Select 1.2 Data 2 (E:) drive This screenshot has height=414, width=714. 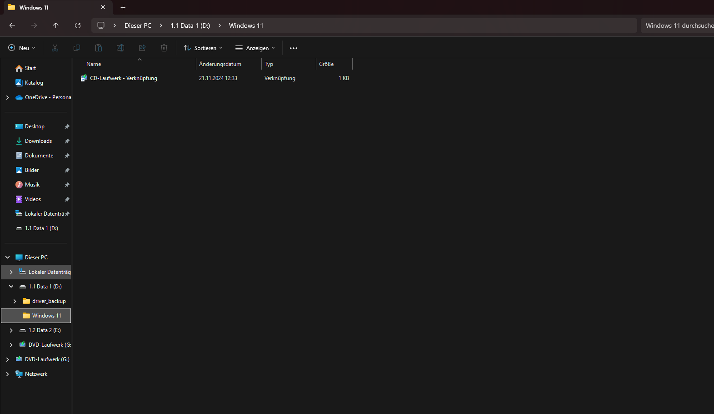pyautogui.click(x=45, y=330)
